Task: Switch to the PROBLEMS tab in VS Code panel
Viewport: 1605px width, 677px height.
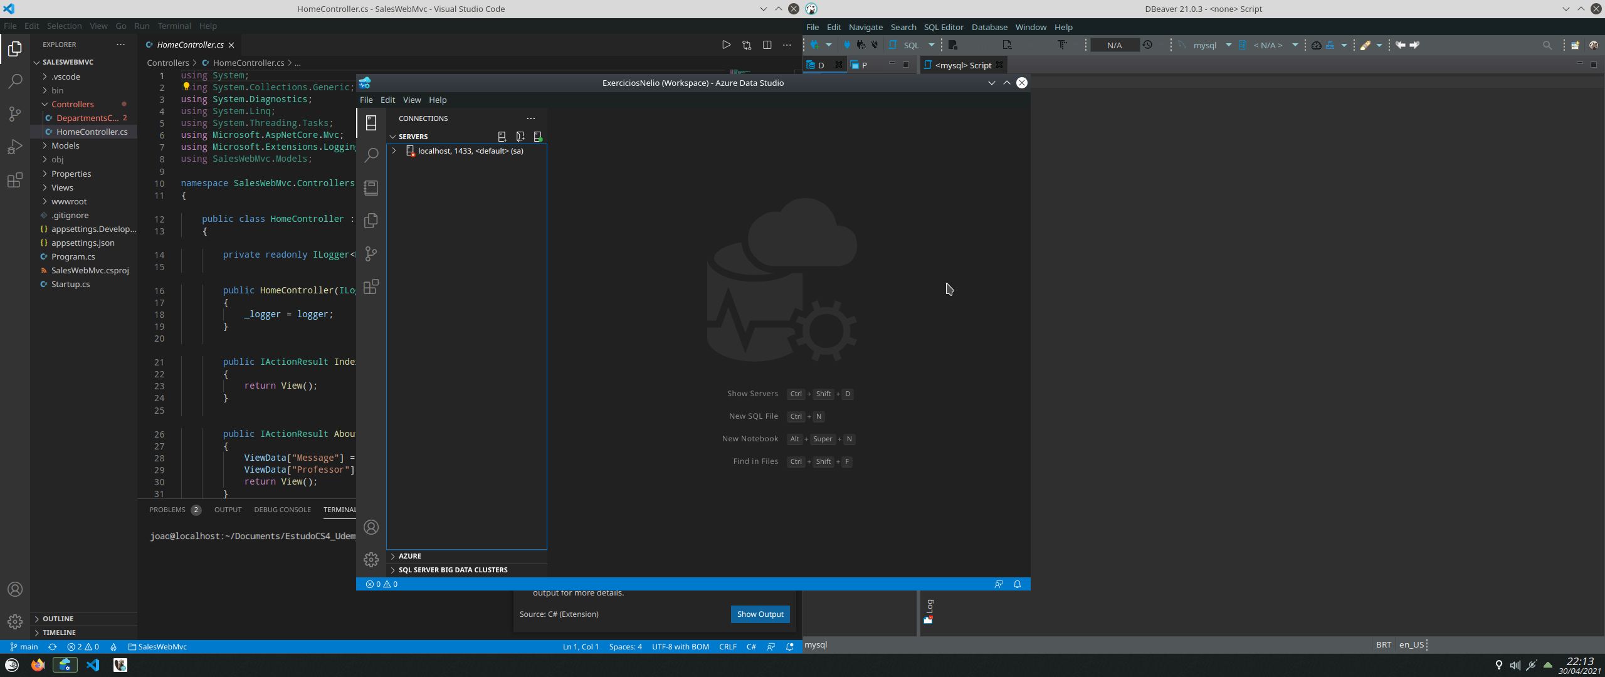Action: 167,510
